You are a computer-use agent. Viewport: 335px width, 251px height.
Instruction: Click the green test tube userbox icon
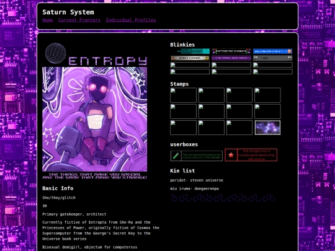click(x=176, y=156)
